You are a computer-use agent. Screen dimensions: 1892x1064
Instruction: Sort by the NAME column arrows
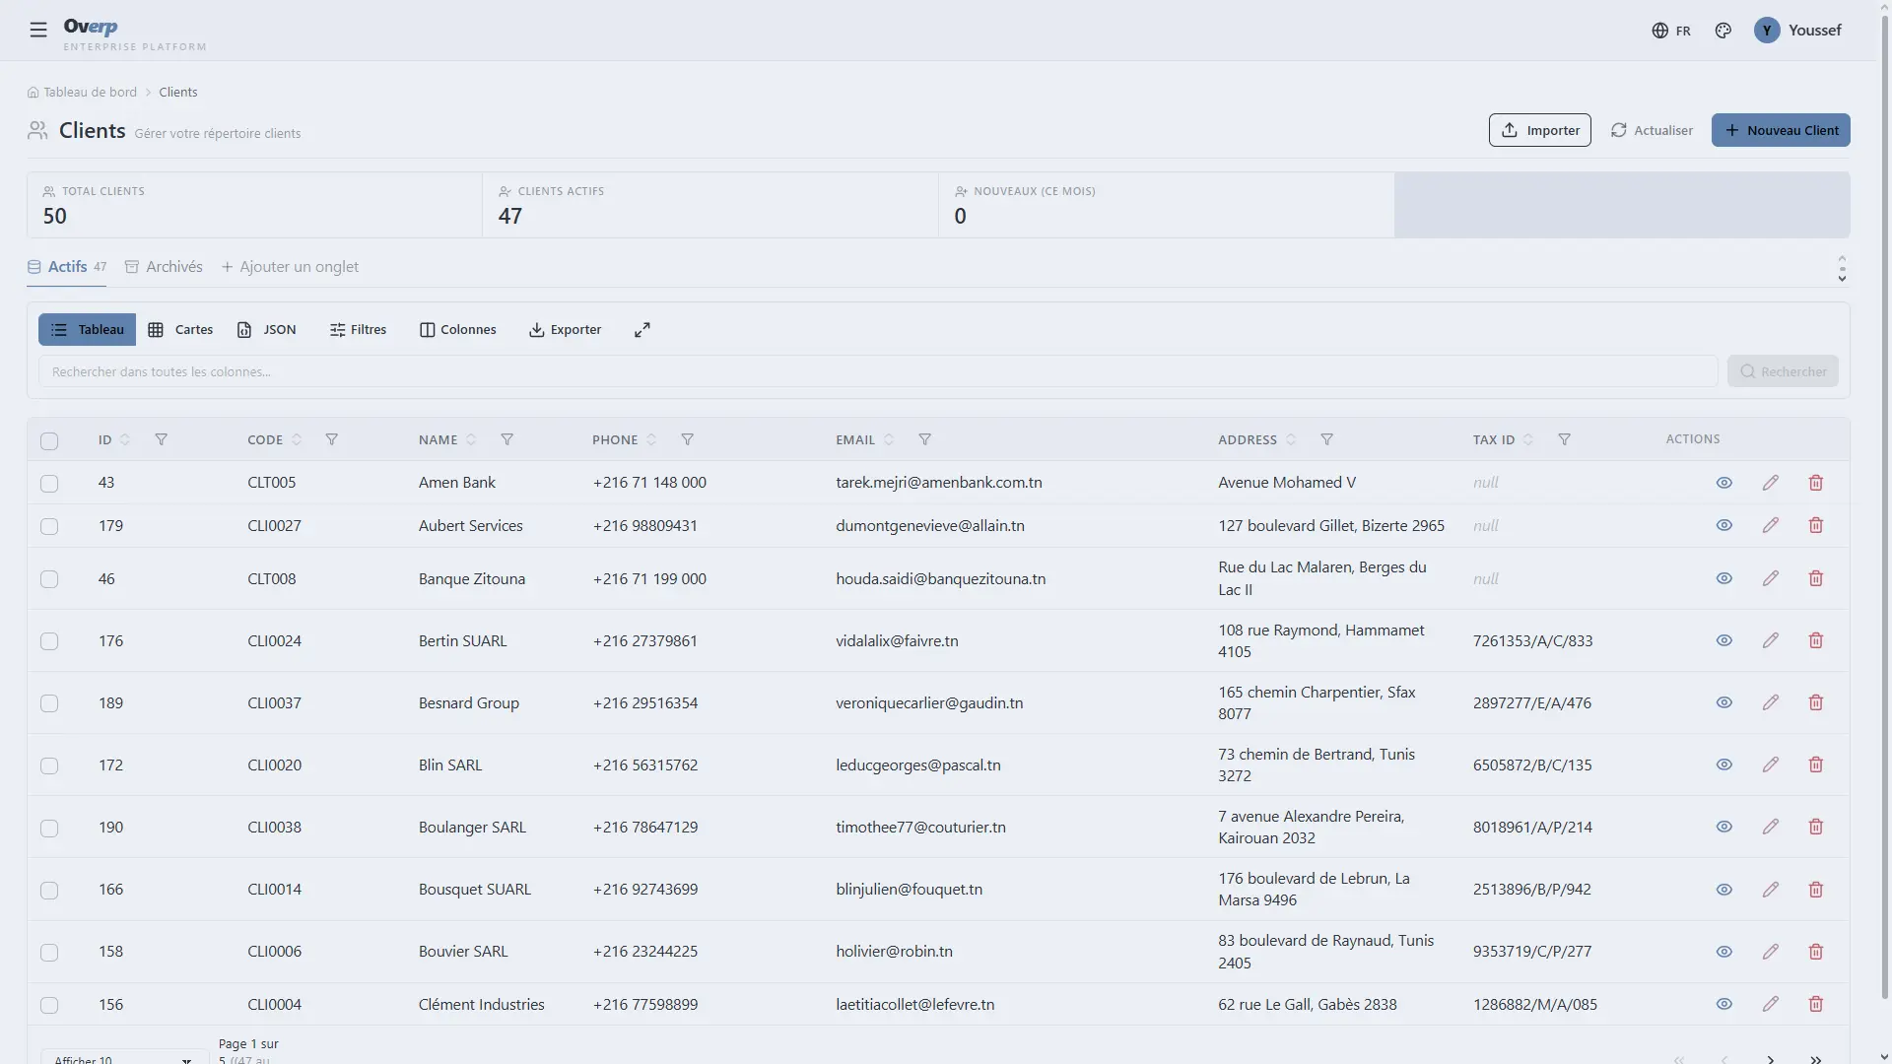click(x=471, y=439)
